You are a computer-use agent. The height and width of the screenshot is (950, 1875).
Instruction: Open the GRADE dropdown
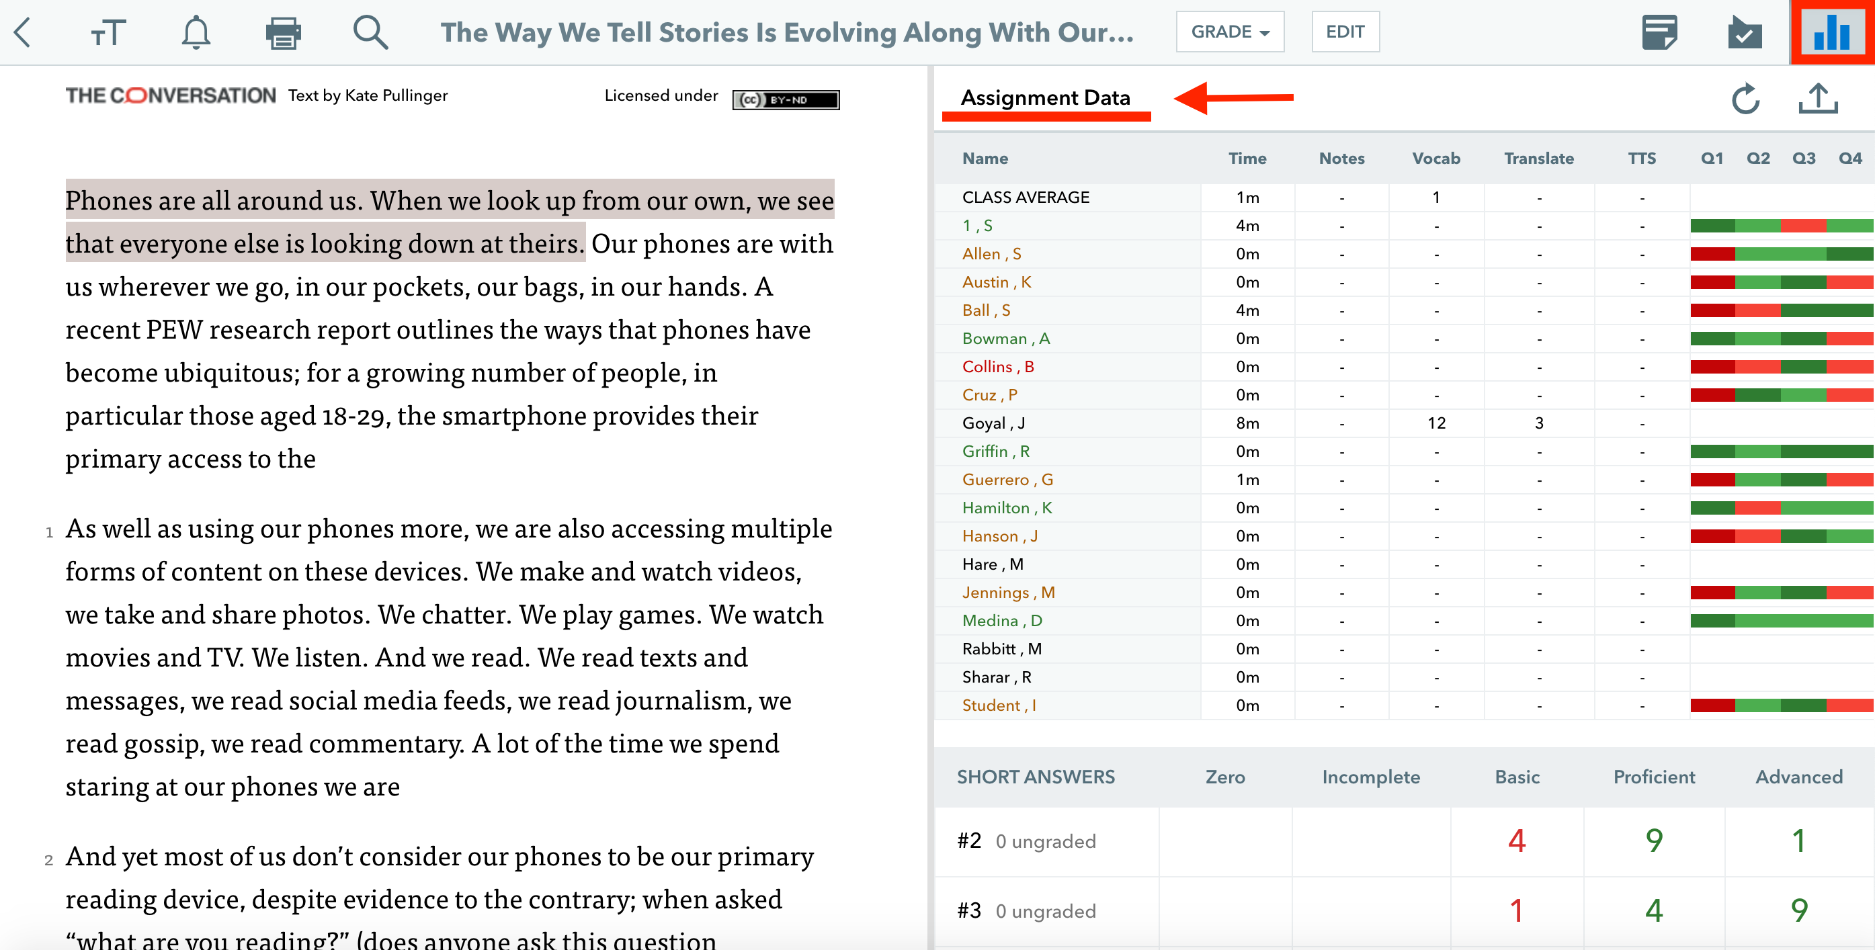pyautogui.click(x=1229, y=32)
